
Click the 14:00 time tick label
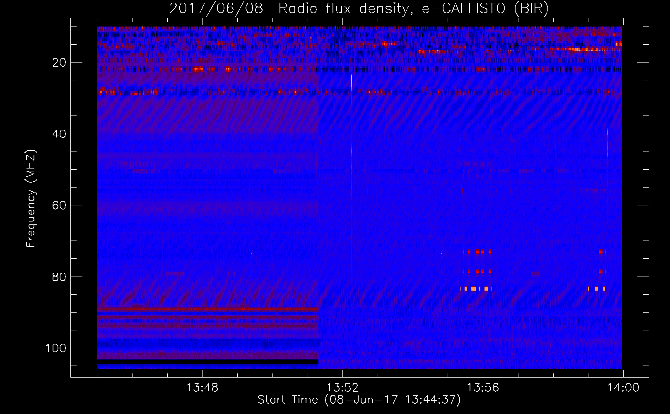(x=623, y=388)
